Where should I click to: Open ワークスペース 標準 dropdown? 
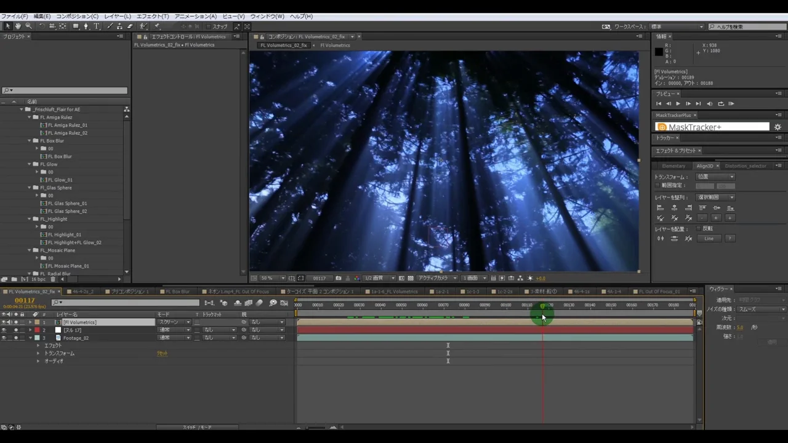coord(677,26)
